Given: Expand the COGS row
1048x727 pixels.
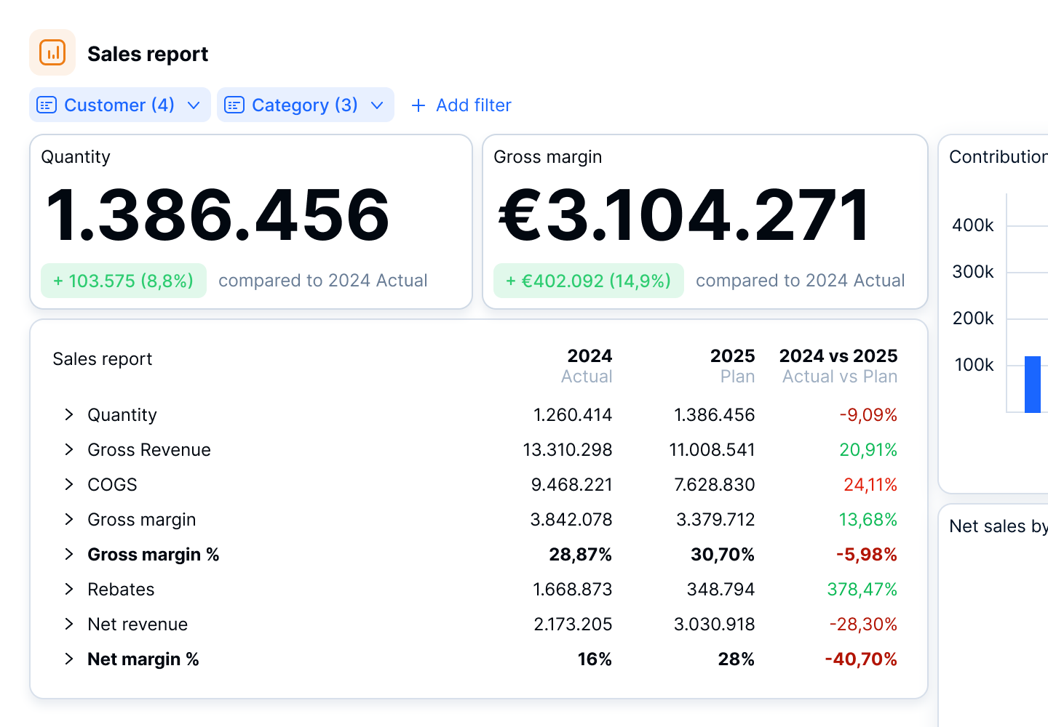Looking at the screenshot, I should pos(68,484).
